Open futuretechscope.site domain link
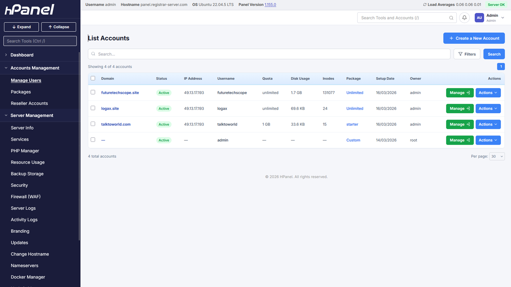The height and width of the screenshot is (287, 511). (x=120, y=92)
